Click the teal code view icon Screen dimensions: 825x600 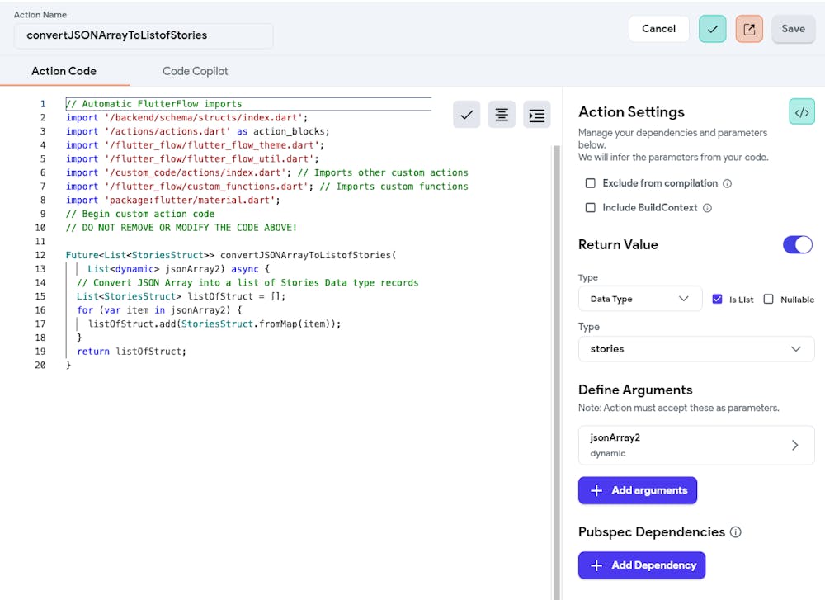[x=801, y=112]
